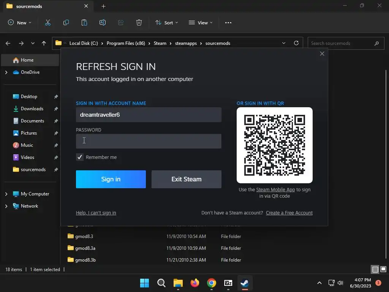Click the Exit Steam button
Viewport: 389px width, 292px height.
tap(187, 179)
